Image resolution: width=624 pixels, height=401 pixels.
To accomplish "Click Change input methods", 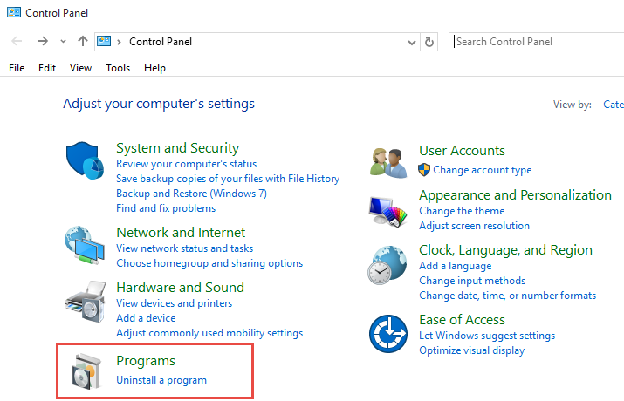I will [x=472, y=281].
